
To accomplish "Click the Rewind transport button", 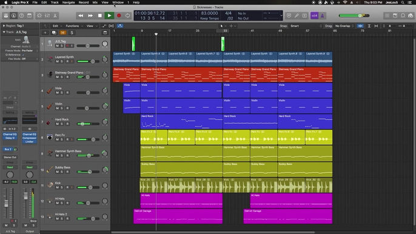I will pyautogui.click(x=81, y=16).
